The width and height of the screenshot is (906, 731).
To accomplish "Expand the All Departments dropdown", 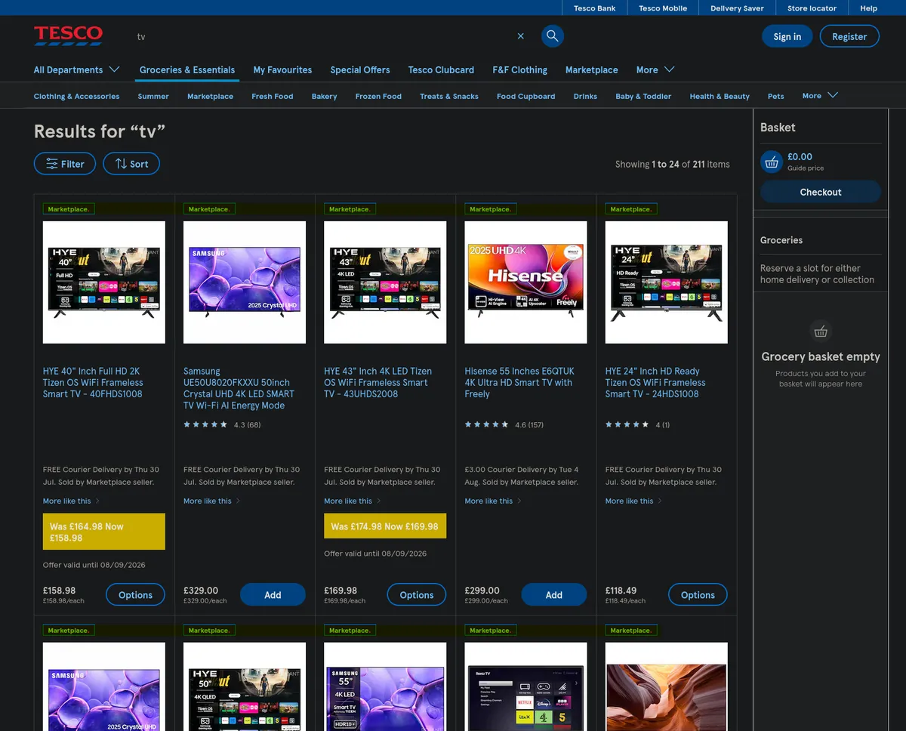I will tap(76, 69).
